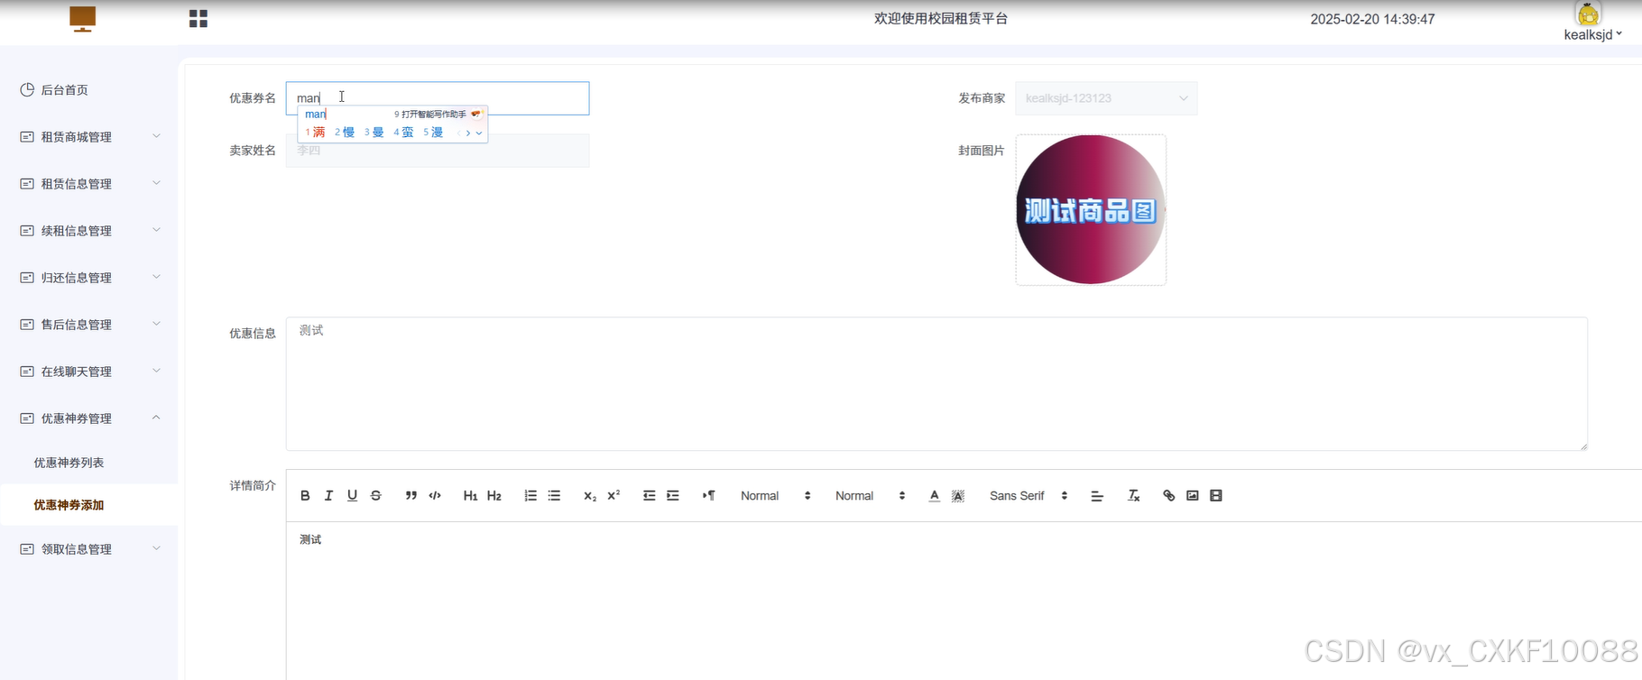Viewport: 1642px width, 680px height.
Task: Increase the paragraph indent
Action: click(x=673, y=496)
